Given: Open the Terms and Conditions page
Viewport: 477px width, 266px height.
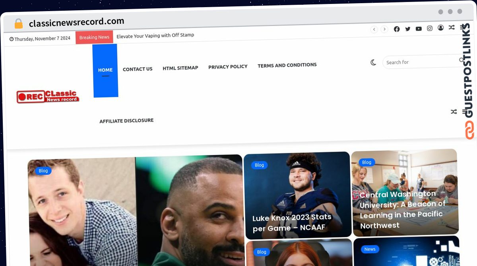Looking at the screenshot, I should (287, 65).
